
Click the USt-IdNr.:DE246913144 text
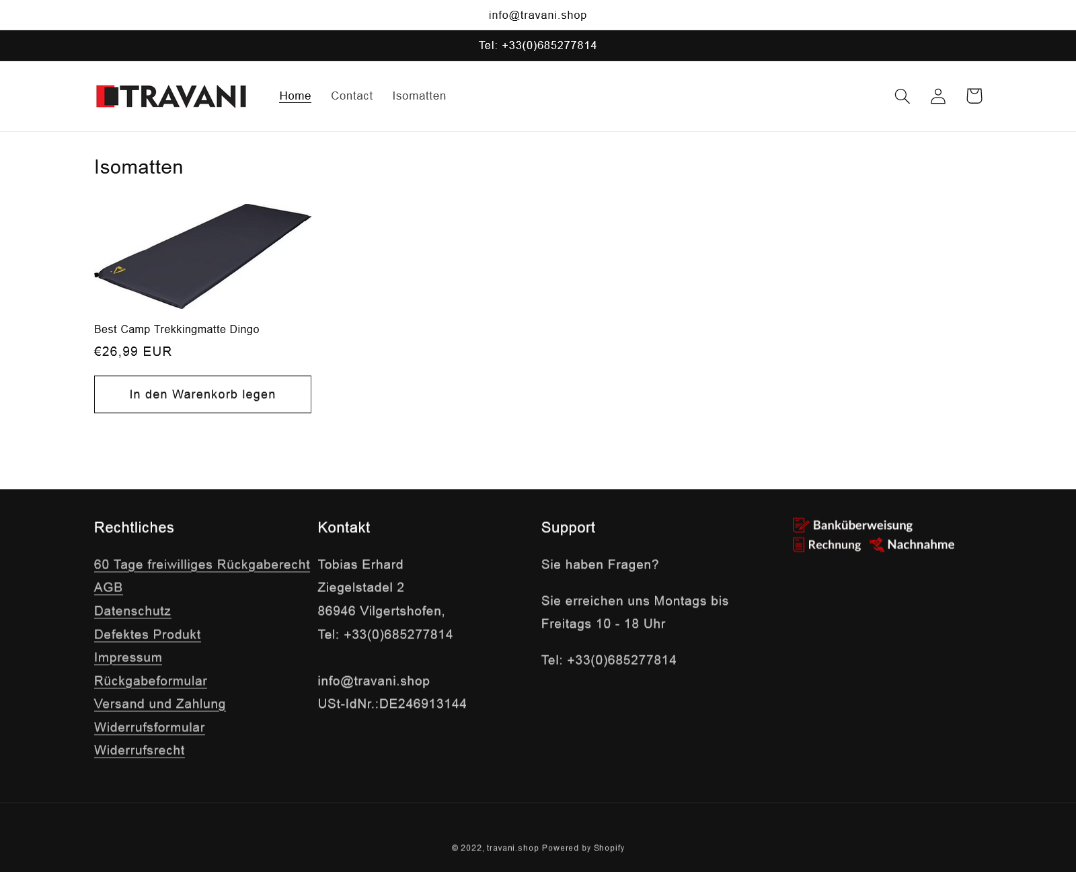[x=392, y=704]
